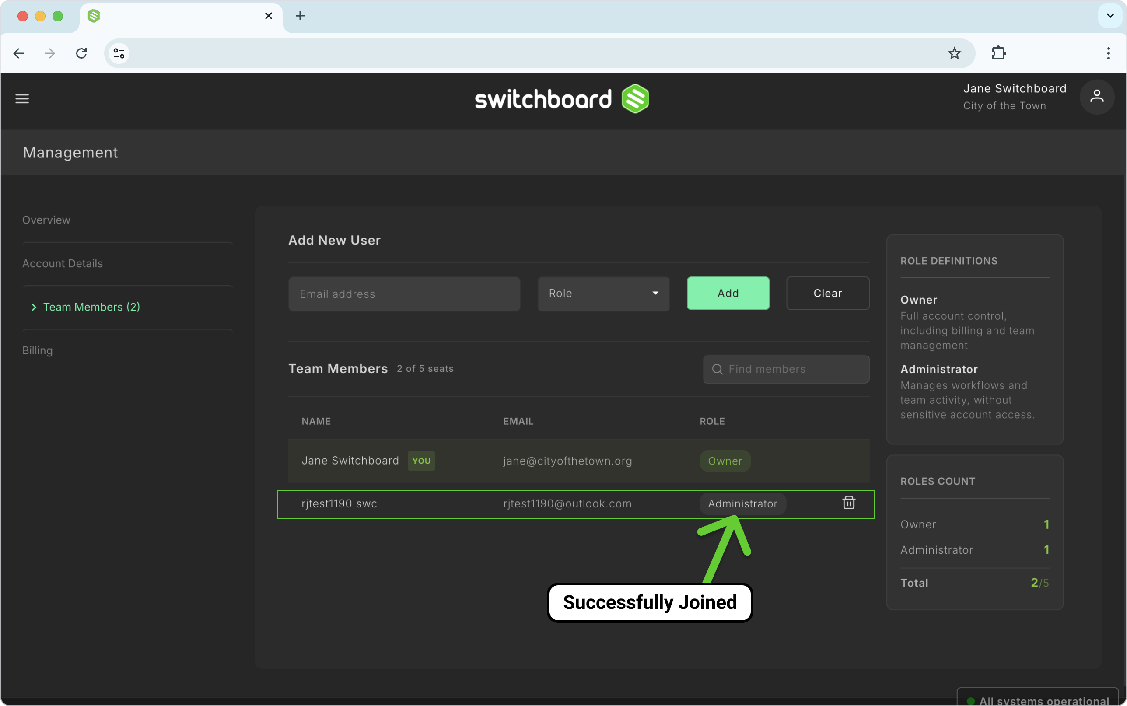Open Account Details section
The height and width of the screenshot is (706, 1127).
pyautogui.click(x=63, y=263)
